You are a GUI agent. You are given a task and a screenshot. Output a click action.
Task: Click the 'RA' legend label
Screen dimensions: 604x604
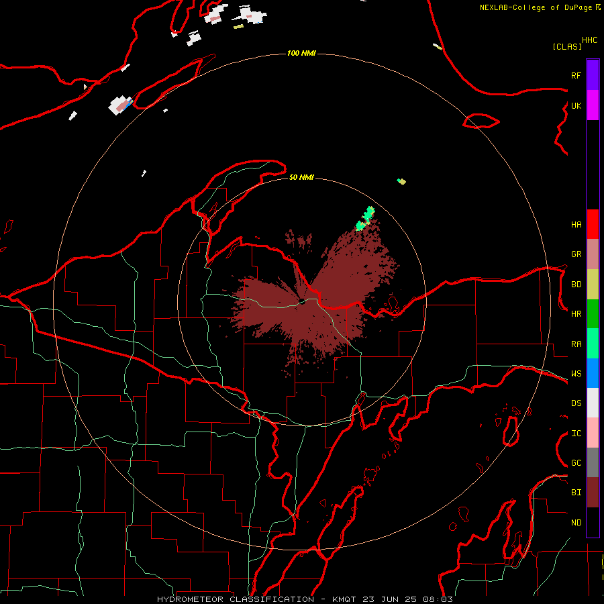[x=576, y=344]
